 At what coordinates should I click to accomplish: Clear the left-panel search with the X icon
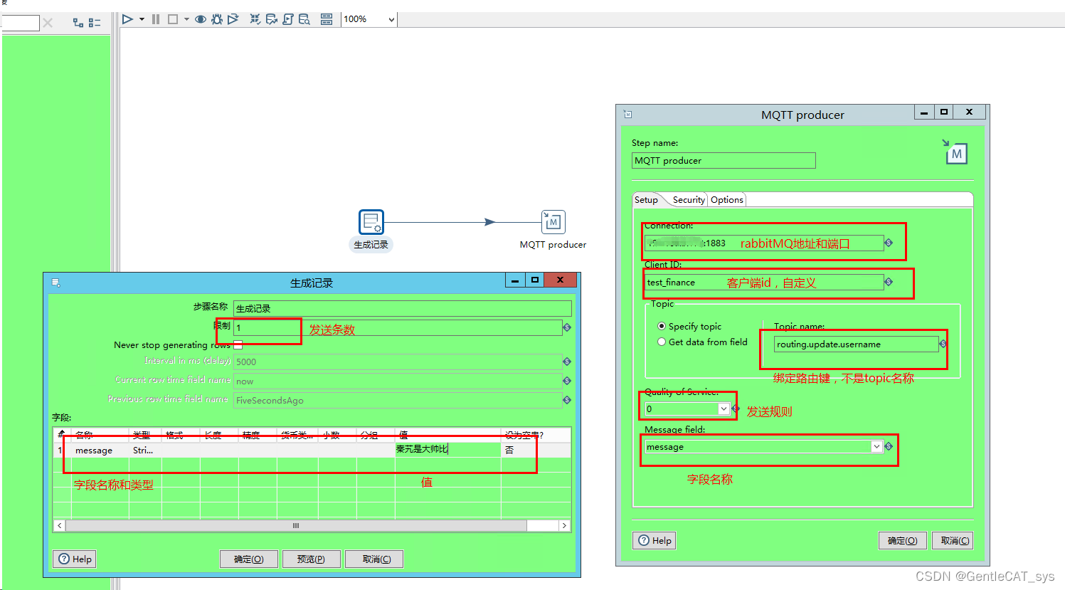(x=48, y=23)
